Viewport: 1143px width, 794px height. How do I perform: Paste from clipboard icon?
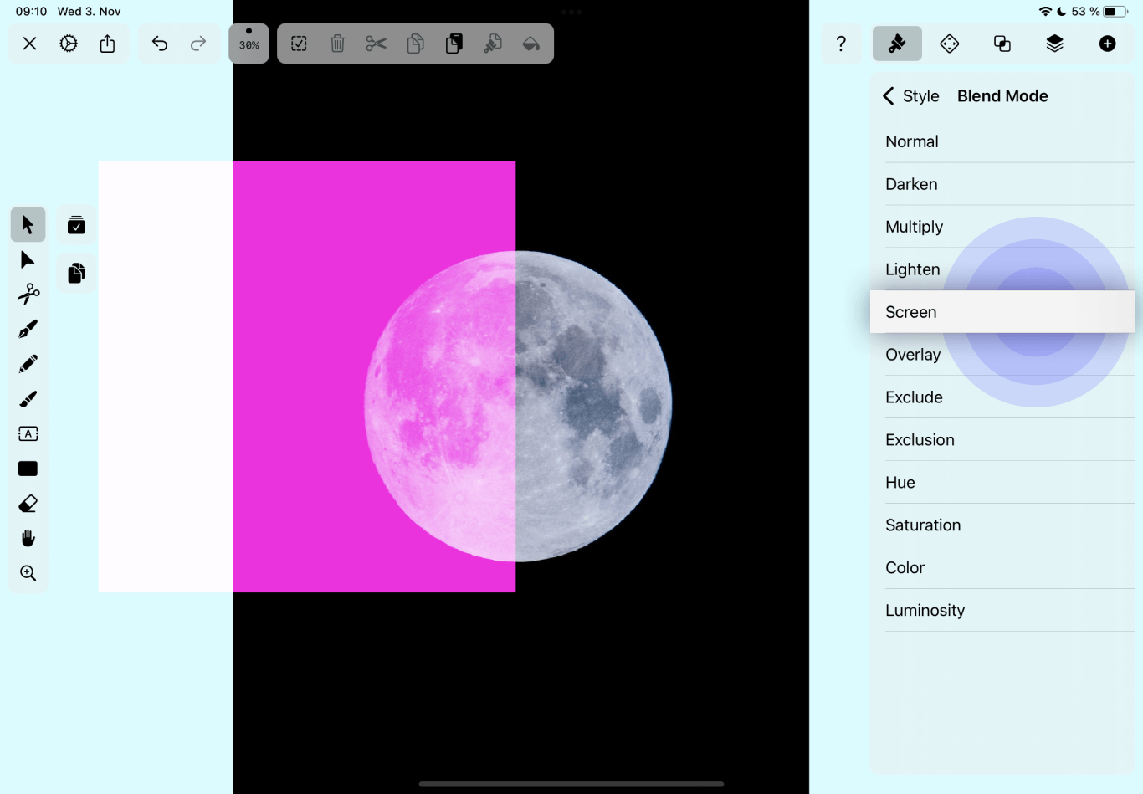[454, 44]
